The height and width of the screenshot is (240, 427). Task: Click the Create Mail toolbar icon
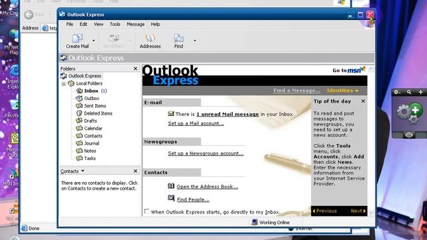point(77,39)
